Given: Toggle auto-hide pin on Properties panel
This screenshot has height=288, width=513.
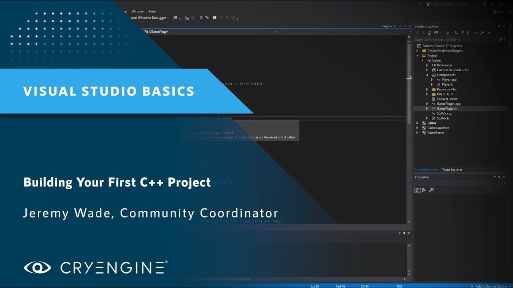Looking at the screenshot, I should tap(499, 177).
